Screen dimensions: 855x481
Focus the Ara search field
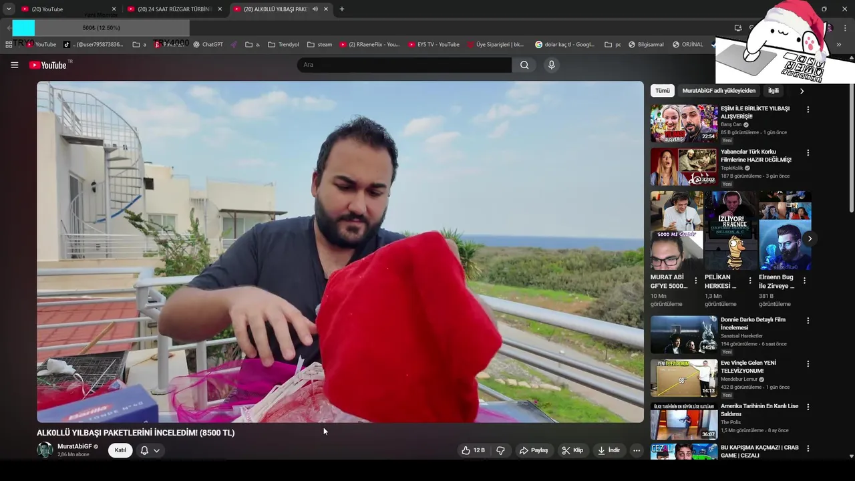[x=404, y=65]
